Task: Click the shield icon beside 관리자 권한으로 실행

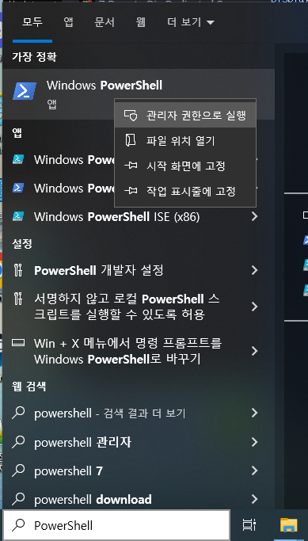Action: tap(131, 115)
